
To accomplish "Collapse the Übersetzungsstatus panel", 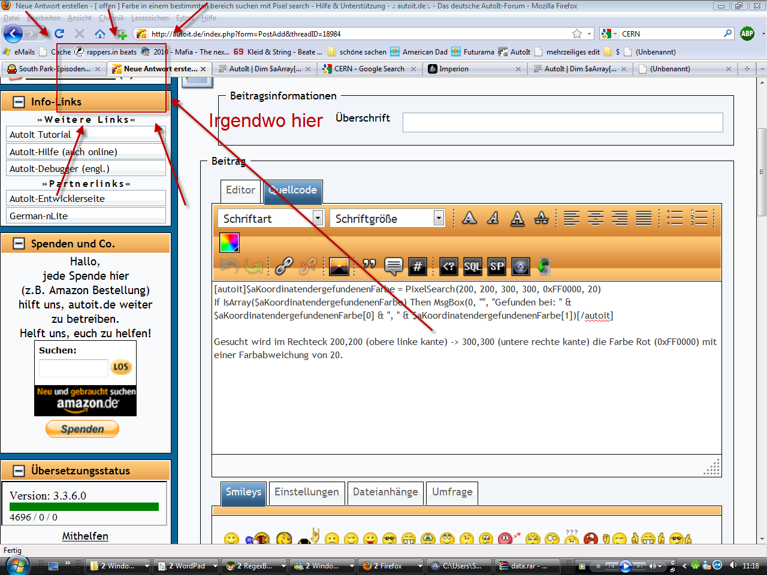I will [19, 471].
